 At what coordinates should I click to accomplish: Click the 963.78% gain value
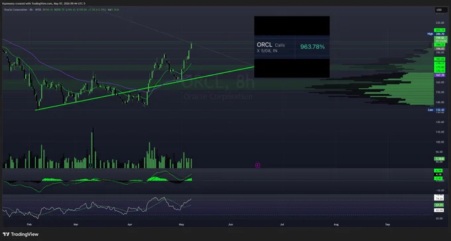(312, 47)
